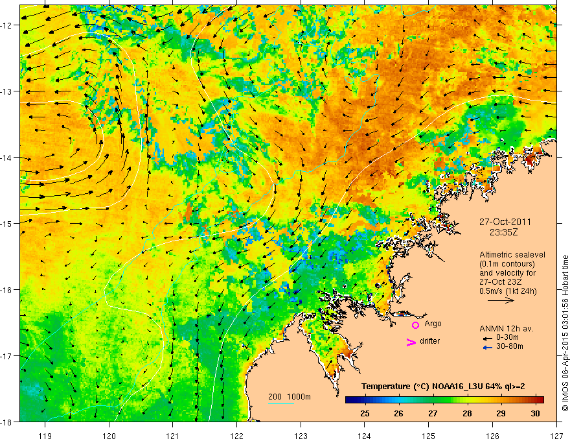This screenshot has width=570, height=441.
Task: Click the 'Altimetric sealevel' legend text
Action: click(x=512, y=255)
